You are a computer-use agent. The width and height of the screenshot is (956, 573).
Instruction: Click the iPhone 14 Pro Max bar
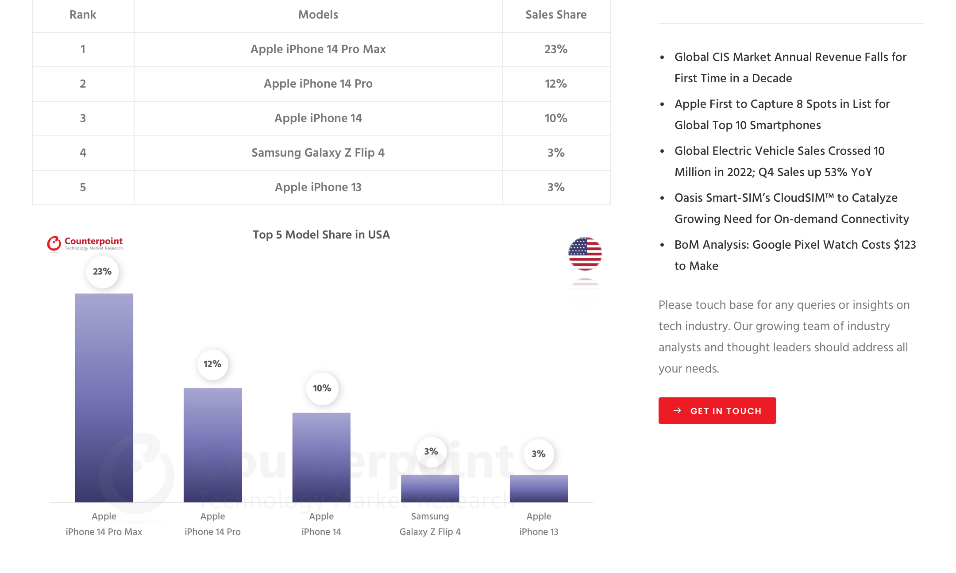click(x=104, y=397)
